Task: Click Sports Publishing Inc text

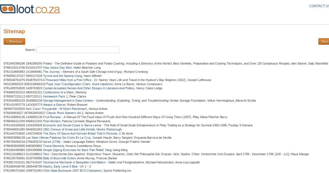Action: click(x=117, y=171)
